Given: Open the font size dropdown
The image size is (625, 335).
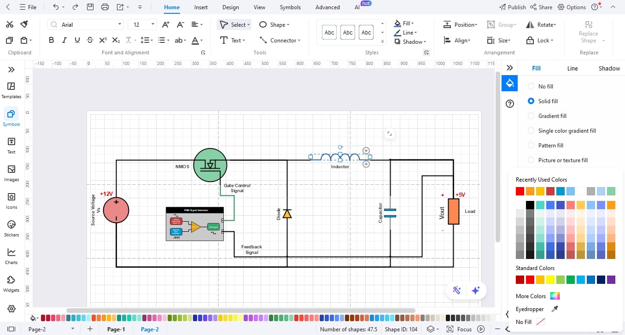Looking at the screenshot, I should pos(152,24).
